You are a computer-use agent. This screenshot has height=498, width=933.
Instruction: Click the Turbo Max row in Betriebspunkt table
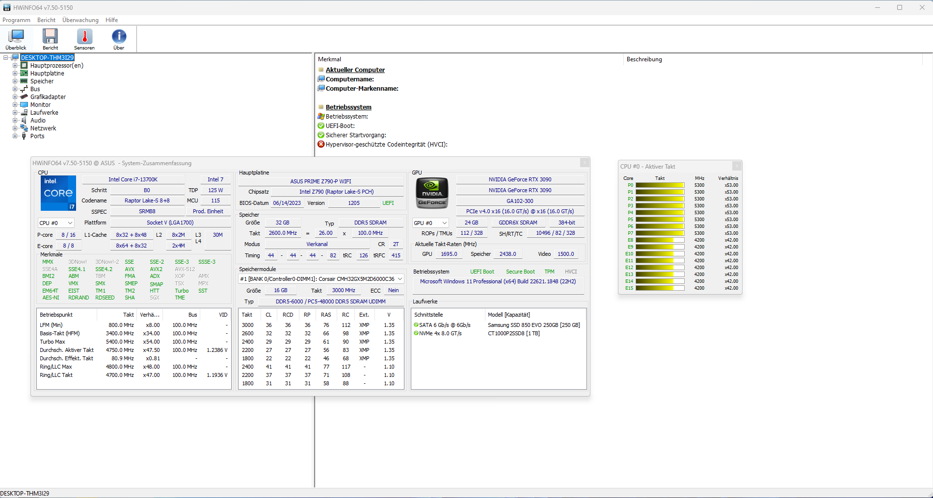click(134, 342)
